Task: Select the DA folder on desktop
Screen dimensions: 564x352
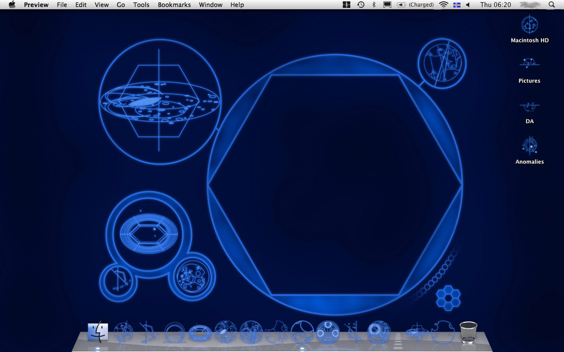Action: [529, 113]
